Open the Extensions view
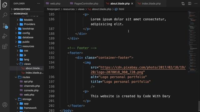 pos(5,46)
